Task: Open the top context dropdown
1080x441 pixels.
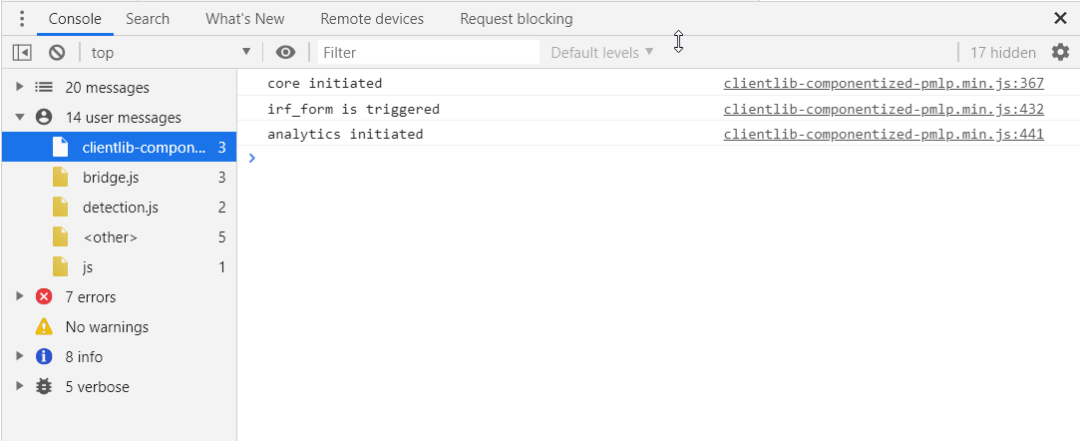Action: coord(171,52)
